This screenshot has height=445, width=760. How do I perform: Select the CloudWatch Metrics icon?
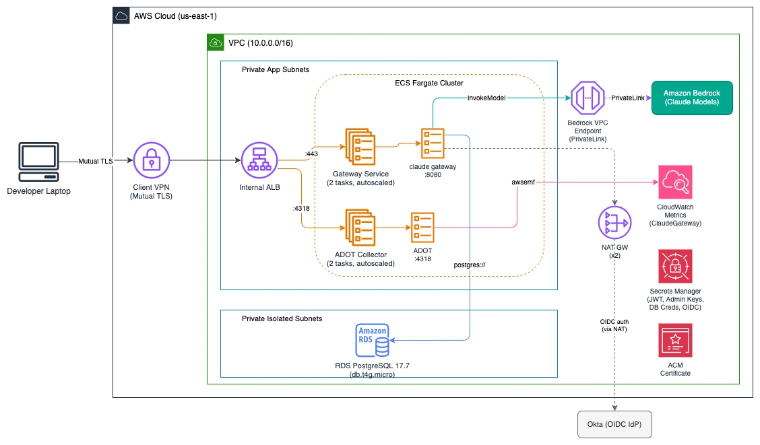point(675,182)
